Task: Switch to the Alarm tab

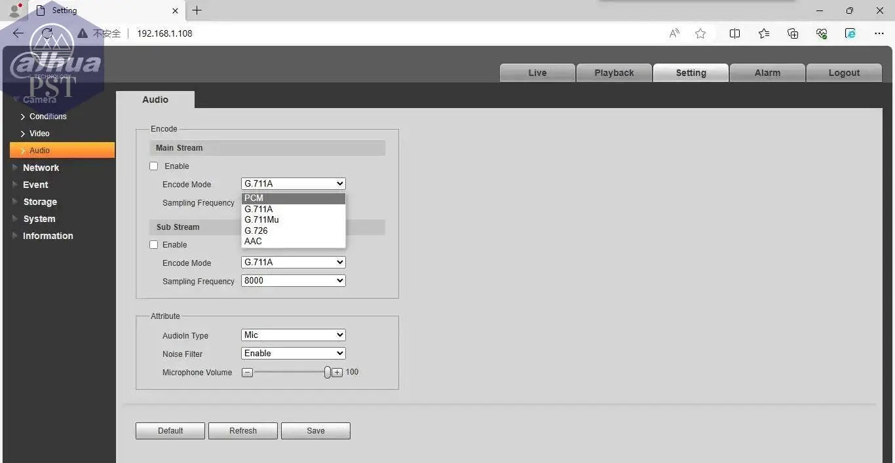Action: coord(767,73)
